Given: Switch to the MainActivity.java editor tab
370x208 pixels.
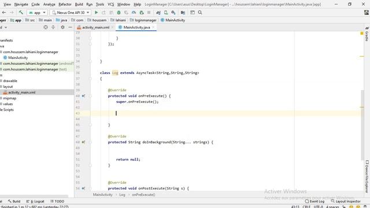Looking at the screenshot, I should pos(136,27).
